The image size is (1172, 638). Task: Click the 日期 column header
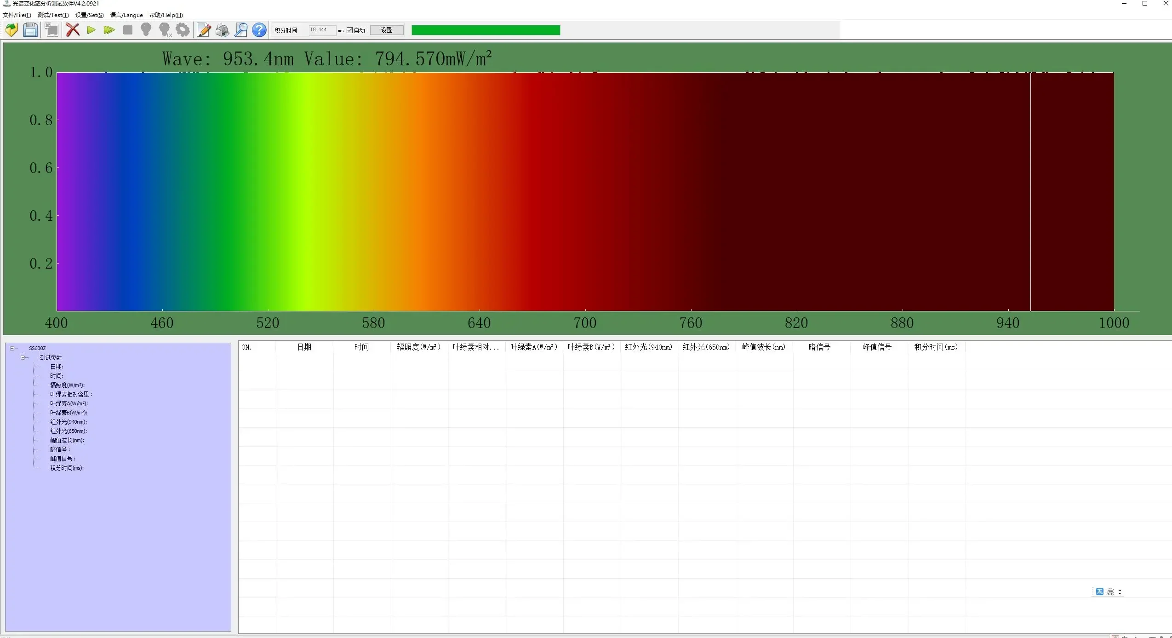pyautogui.click(x=304, y=347)
